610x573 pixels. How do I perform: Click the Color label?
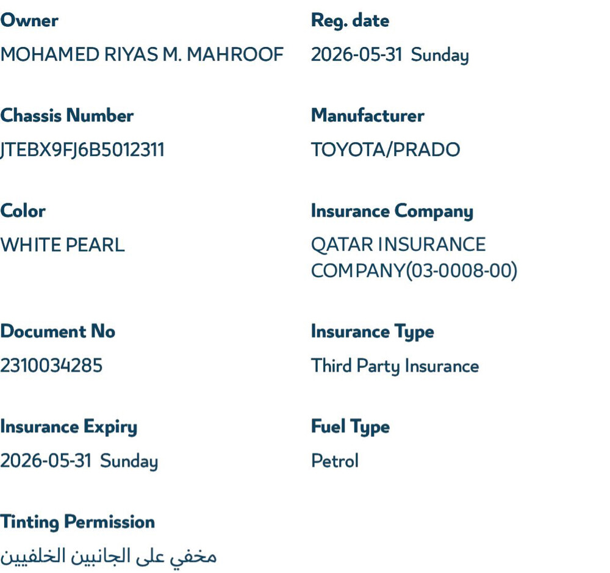click(x=23, y=211)
